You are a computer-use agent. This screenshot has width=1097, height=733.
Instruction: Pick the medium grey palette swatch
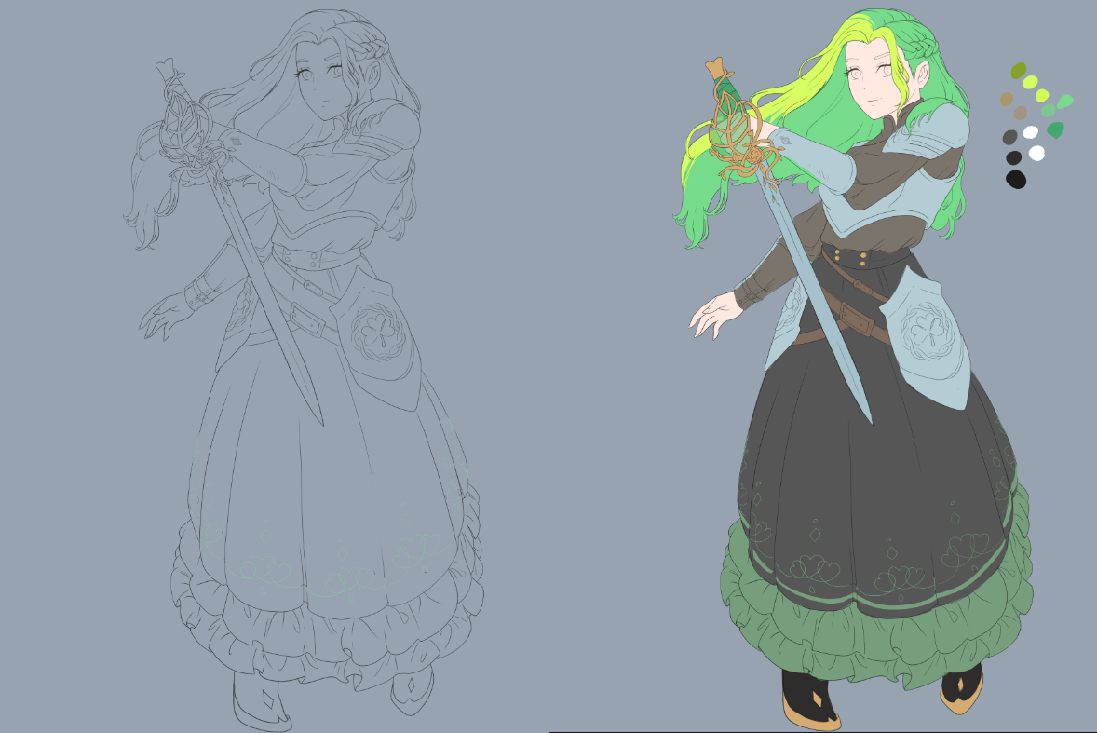[x=1009, y=137]
